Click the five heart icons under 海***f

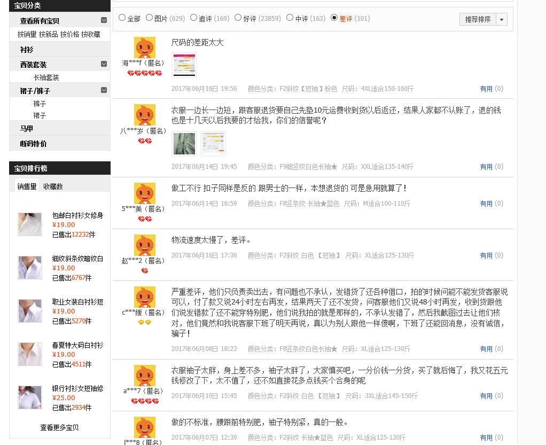[x=145, y=74]
